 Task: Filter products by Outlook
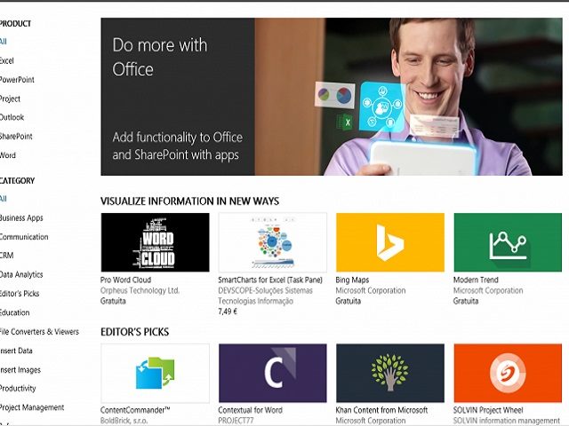pyautogui.click(x=12, y=117)
